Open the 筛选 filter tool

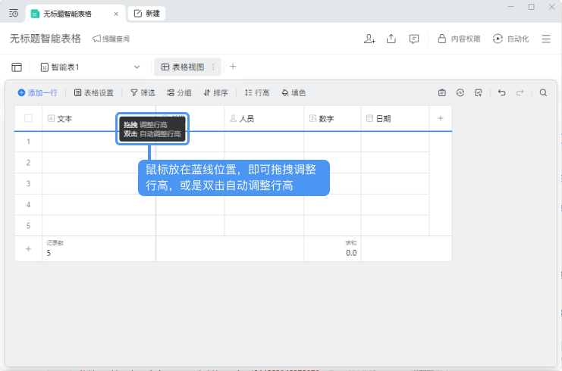pos(143,92)
